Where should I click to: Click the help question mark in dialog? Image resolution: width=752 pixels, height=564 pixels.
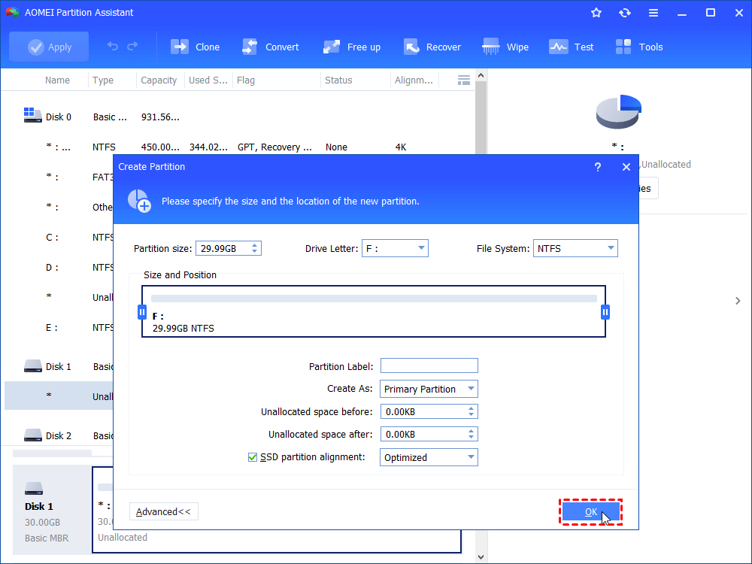[x=598, y=167]
